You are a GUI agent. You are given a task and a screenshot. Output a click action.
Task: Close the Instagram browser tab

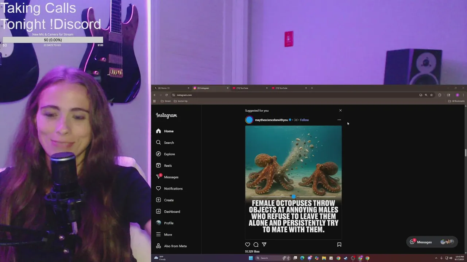[x=228, y=88]
